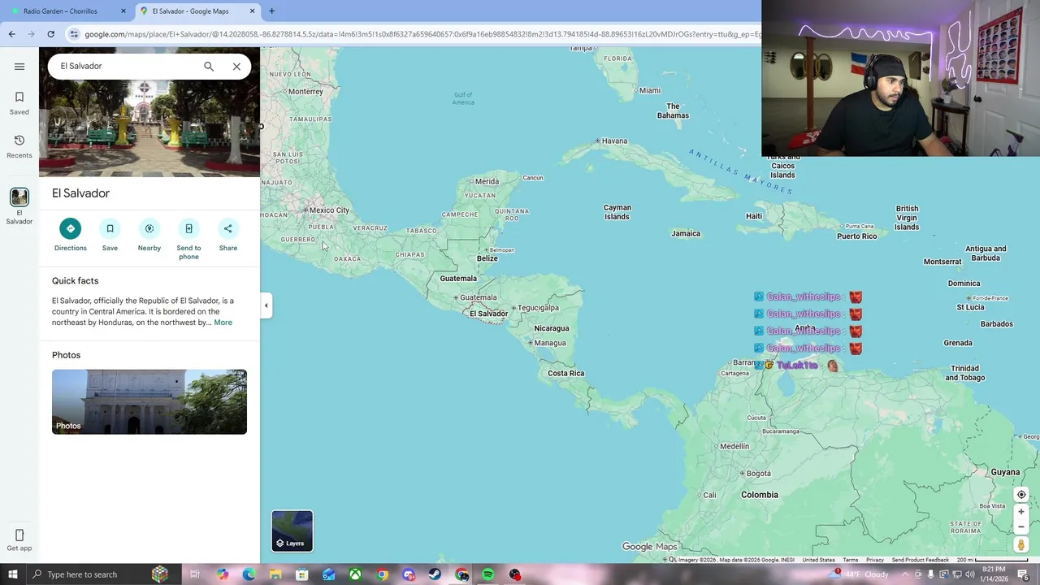Click the browser address bar URL

422,34
